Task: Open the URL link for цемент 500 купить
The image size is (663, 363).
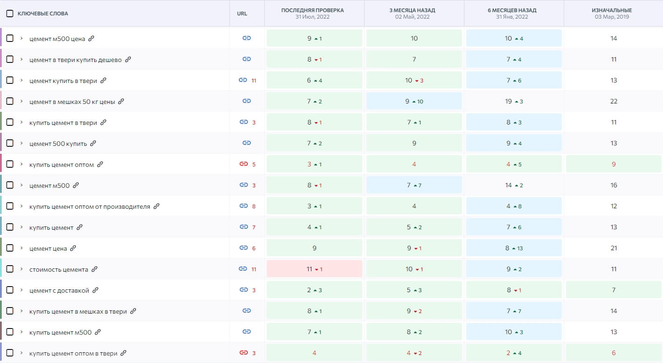Action: (247, 143)
